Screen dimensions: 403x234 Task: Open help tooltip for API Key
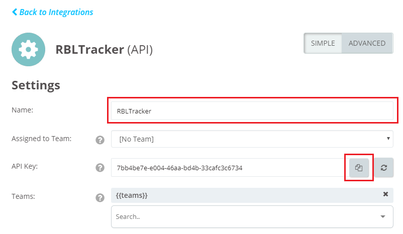(x=100, y=168)
